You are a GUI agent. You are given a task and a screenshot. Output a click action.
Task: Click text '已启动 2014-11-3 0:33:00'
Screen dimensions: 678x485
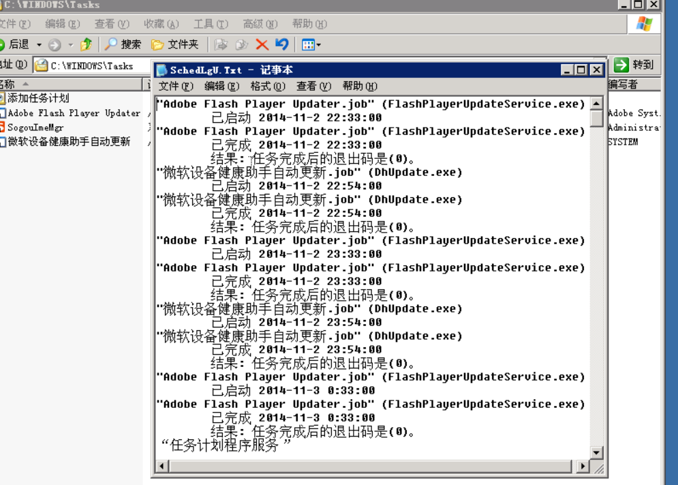click(293, 391)
